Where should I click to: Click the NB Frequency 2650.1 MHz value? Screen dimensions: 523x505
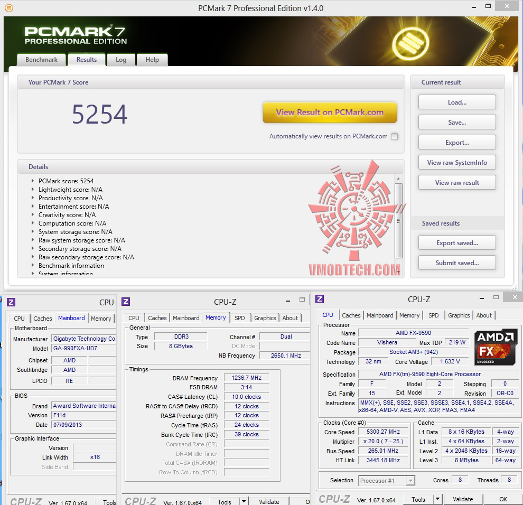285,356
